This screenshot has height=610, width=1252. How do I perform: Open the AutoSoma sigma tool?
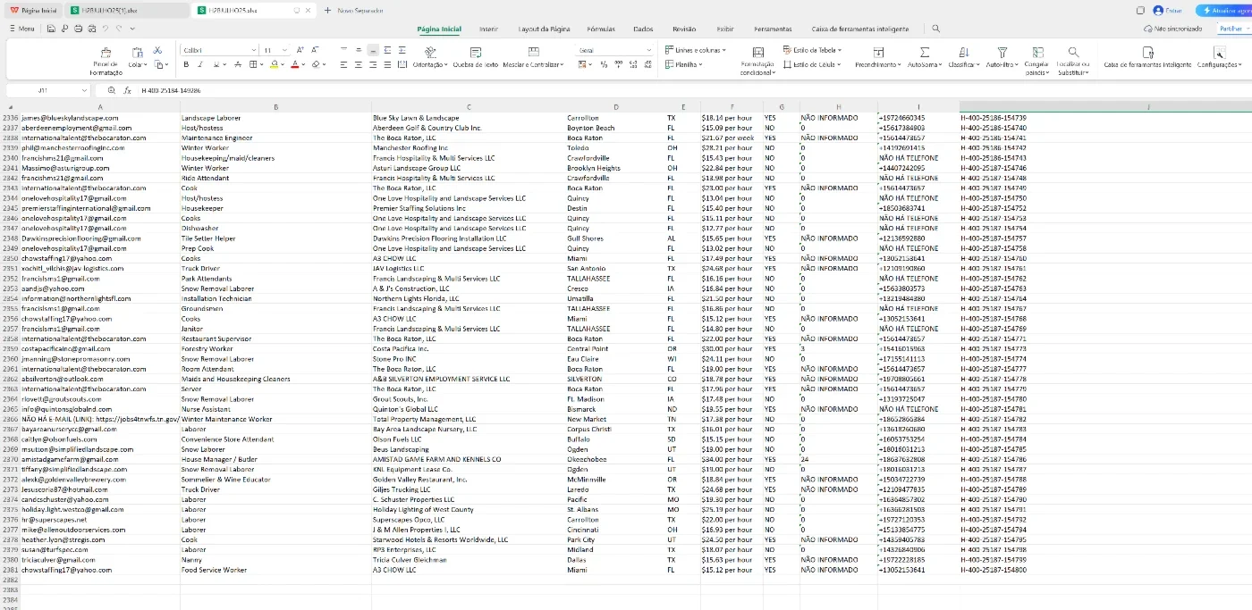[x=925, y=53]
